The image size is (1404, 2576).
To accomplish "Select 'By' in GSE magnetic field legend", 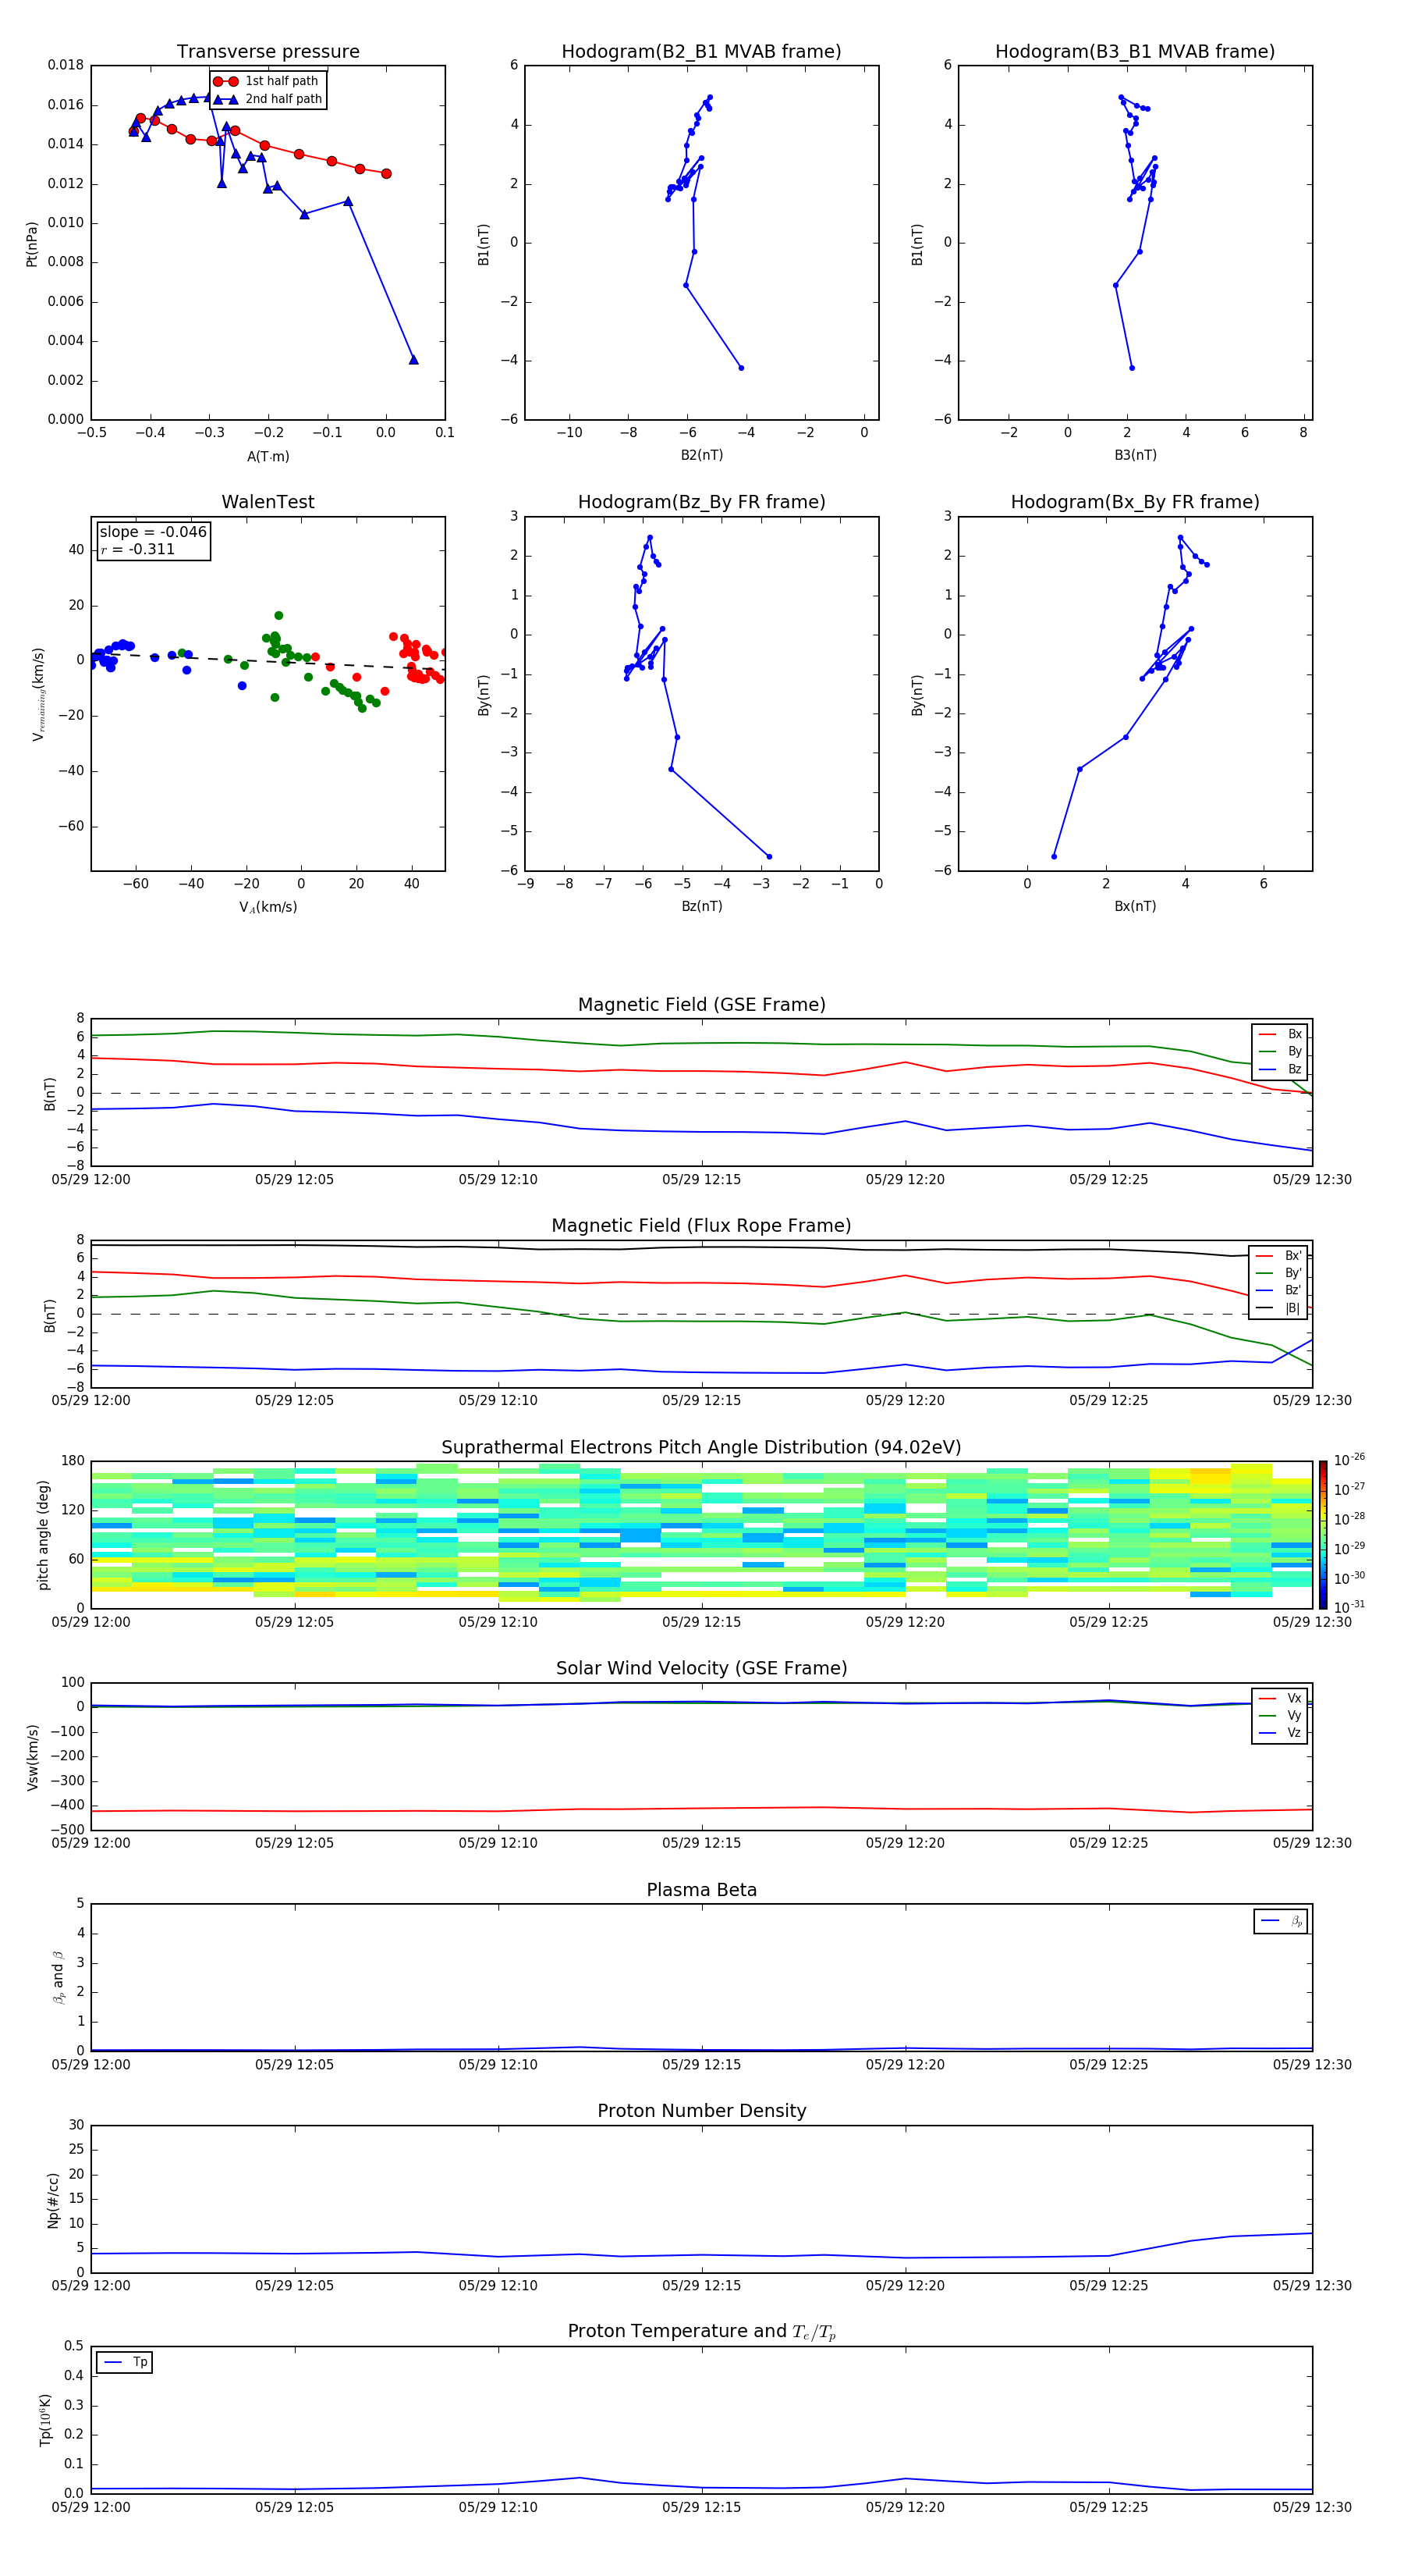I will [x=1280, y=1051].
